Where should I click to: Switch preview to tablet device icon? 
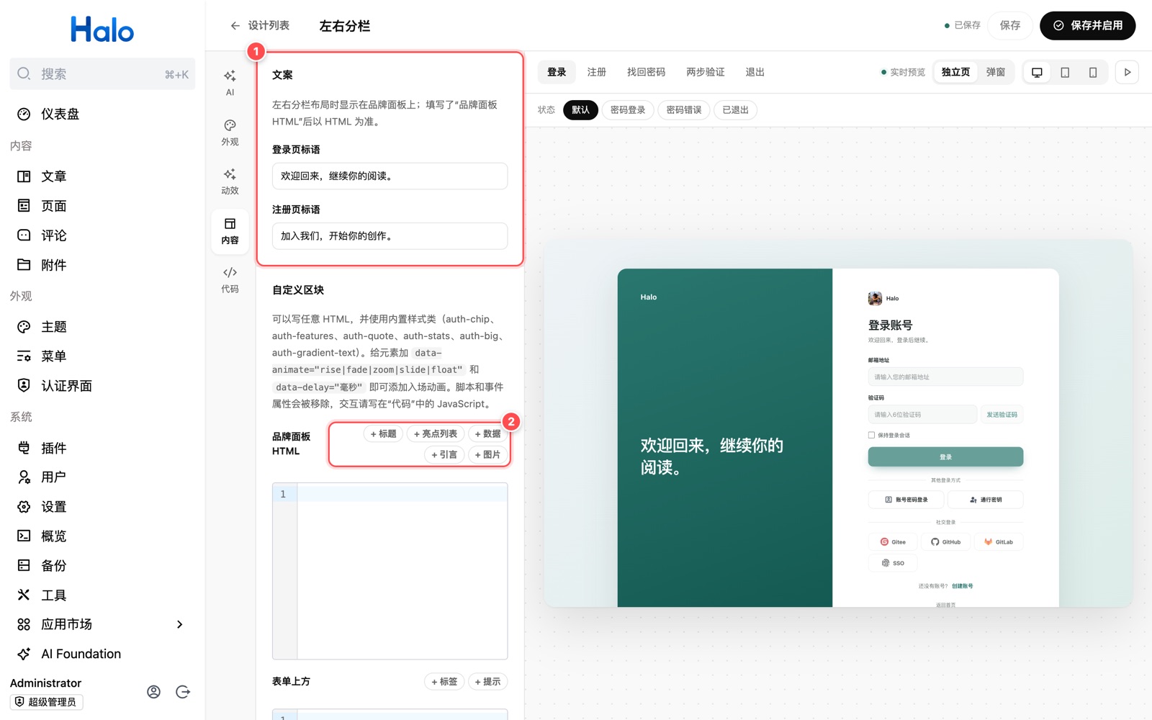[x=1065, y=72]
